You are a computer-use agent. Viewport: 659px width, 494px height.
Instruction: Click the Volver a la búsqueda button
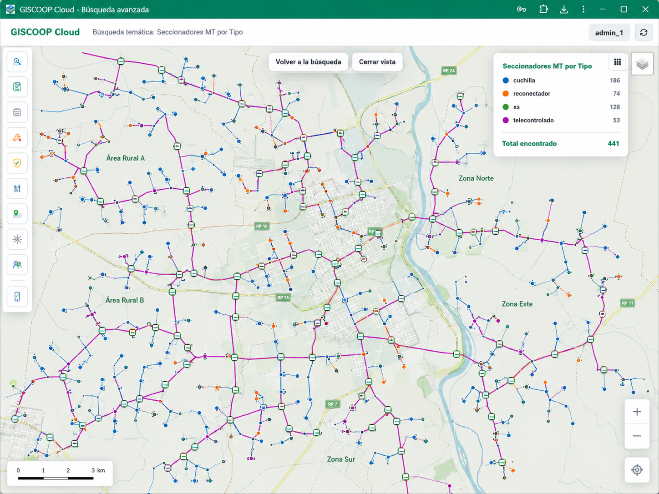click(308, 62)
